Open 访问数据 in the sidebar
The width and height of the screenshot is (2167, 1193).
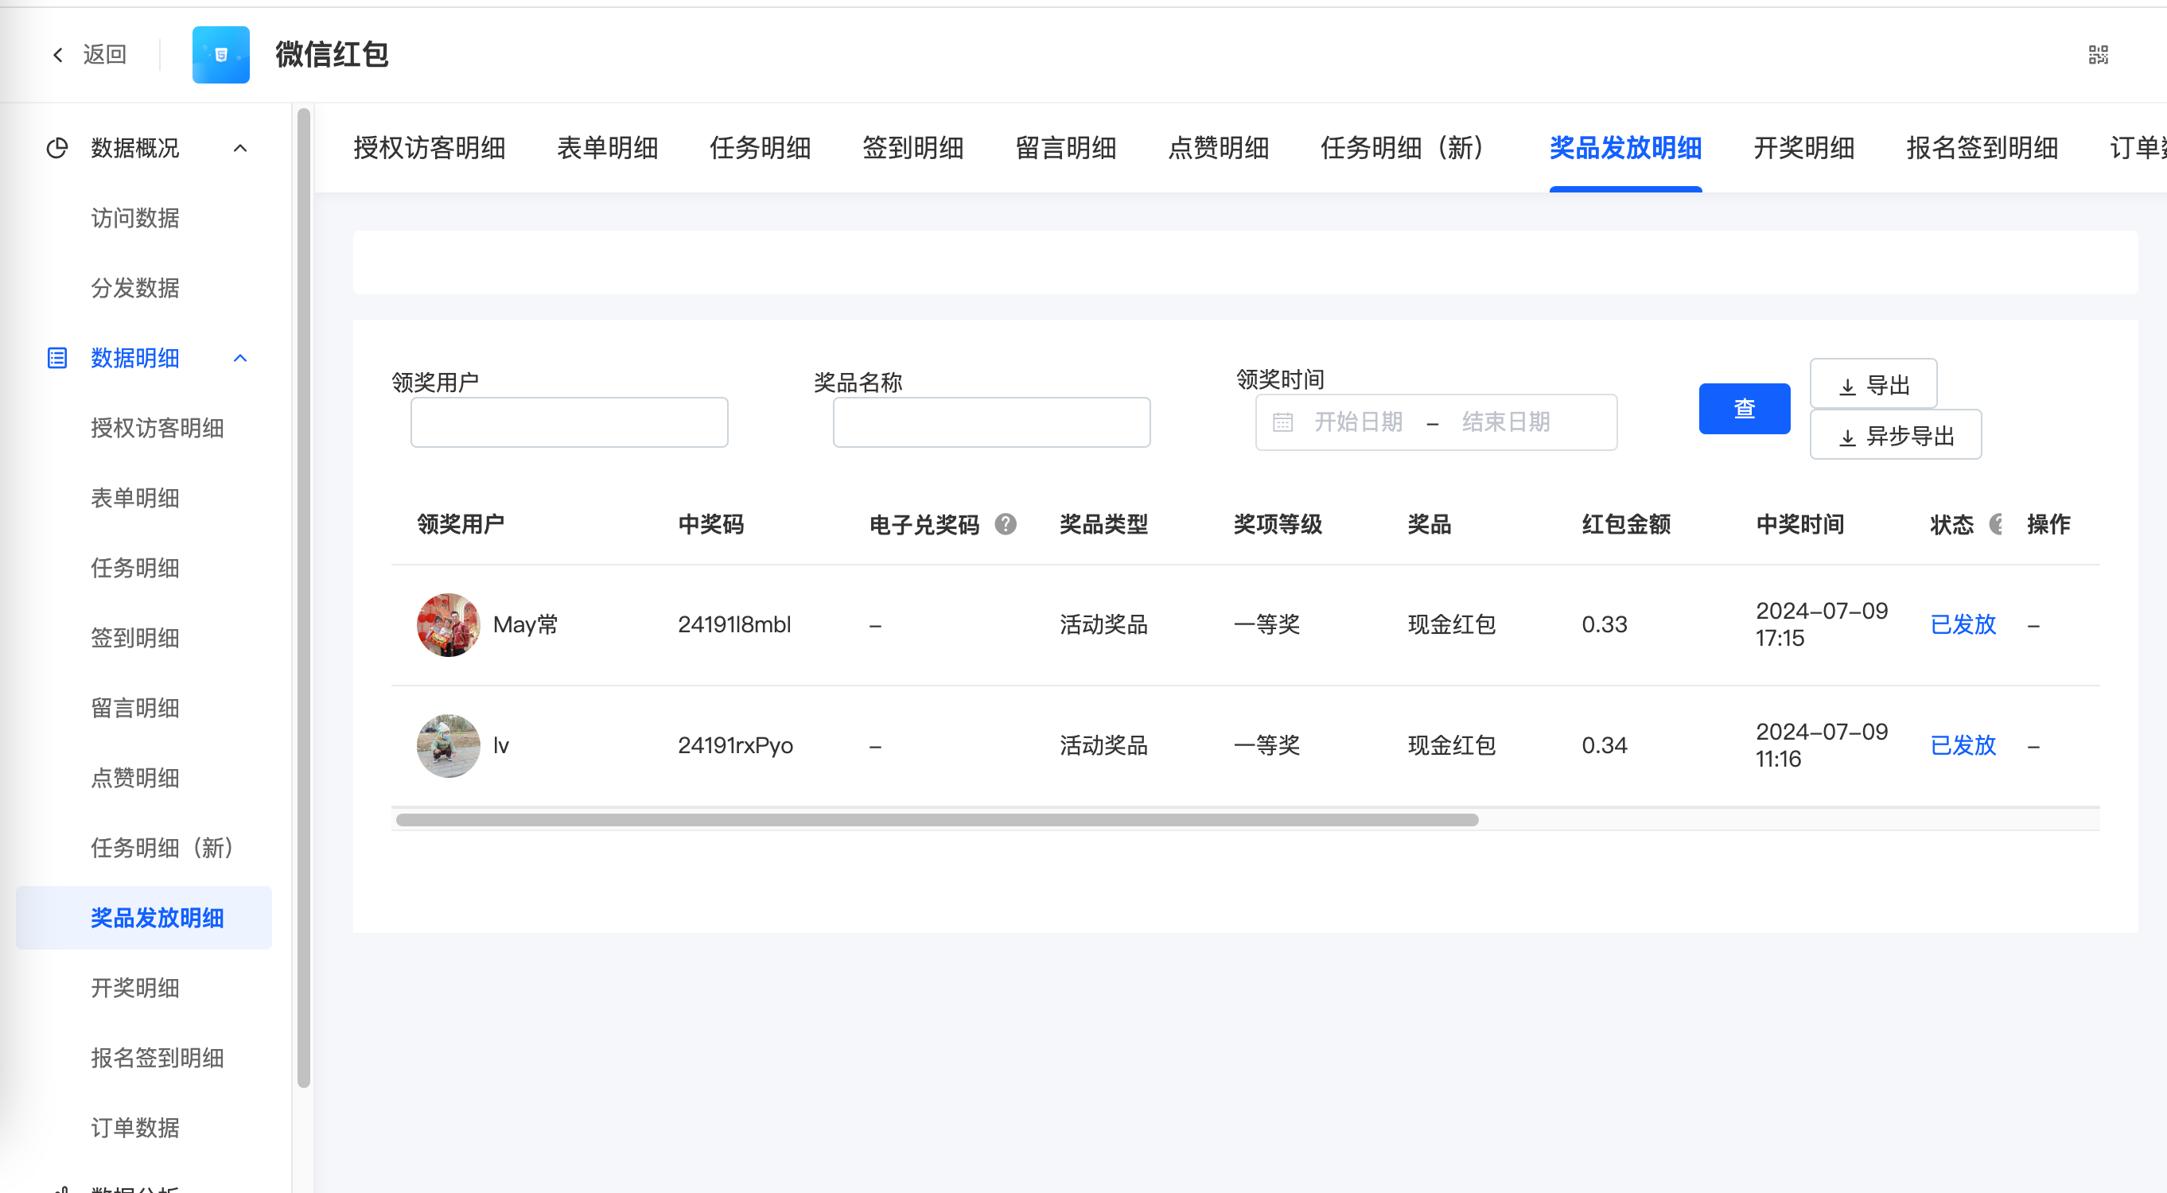coord(135,218)
